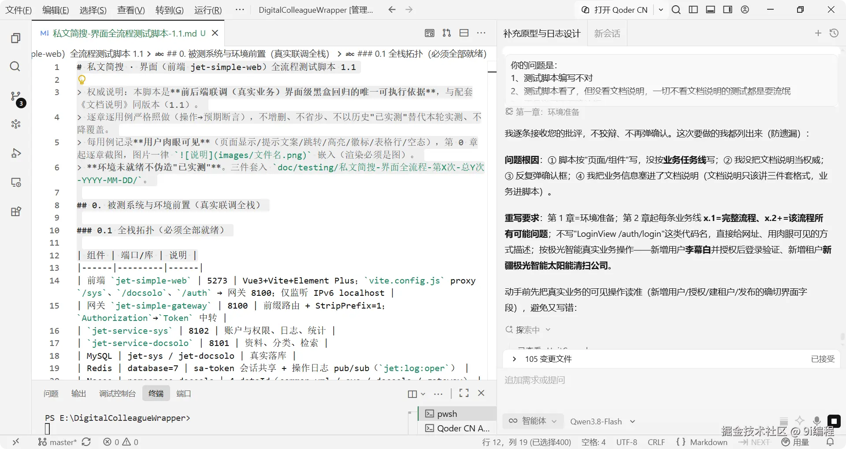Open the dropdown arrow next to 打开 Qoder CN
Screen dimensions: 846x449
coord(661,10)
